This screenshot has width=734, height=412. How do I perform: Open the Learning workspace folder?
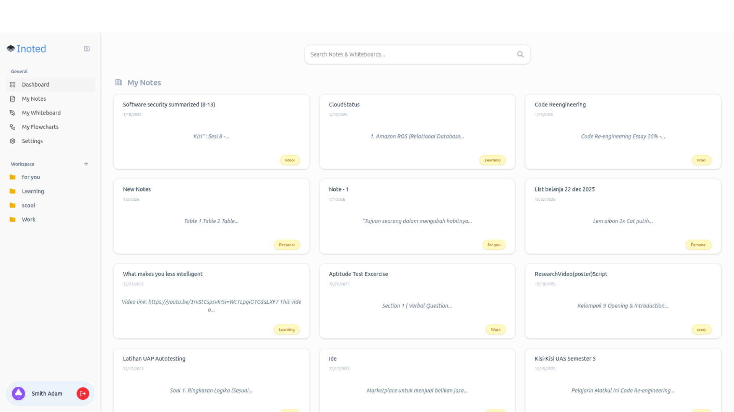33,191
